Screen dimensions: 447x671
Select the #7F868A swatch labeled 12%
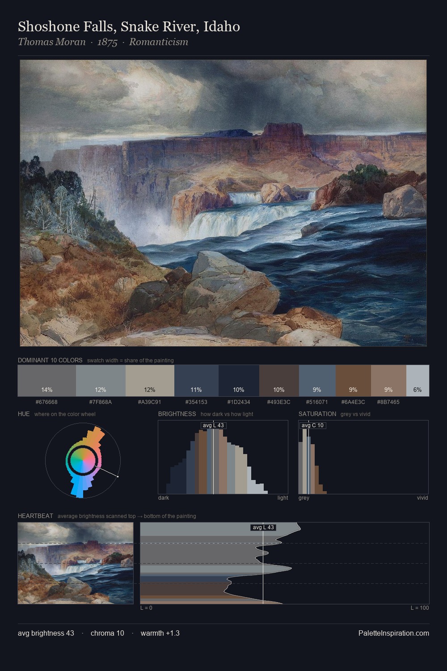(x=101, y=381)
